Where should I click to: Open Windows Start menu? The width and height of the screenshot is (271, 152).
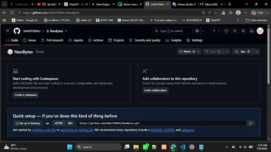coord(70,147)
